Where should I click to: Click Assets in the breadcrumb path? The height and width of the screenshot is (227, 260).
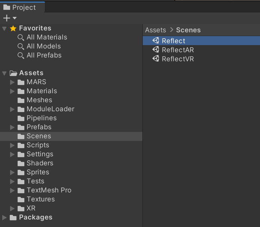[x=155, y=30]
